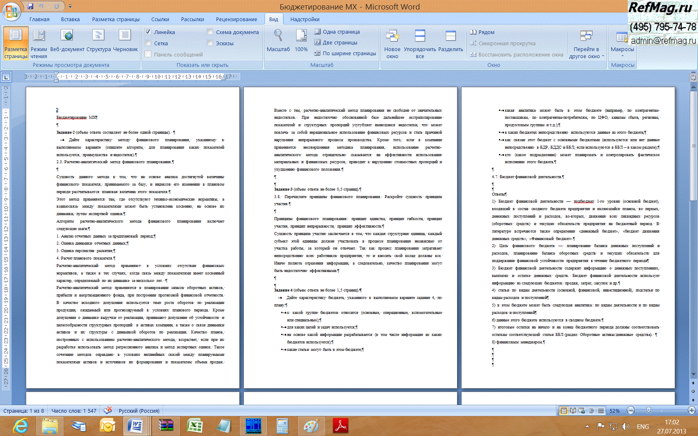Viewport: 698px width, 436px height.
Task: Open Quick Access Toolbar customize arrow
Action: 70,7
